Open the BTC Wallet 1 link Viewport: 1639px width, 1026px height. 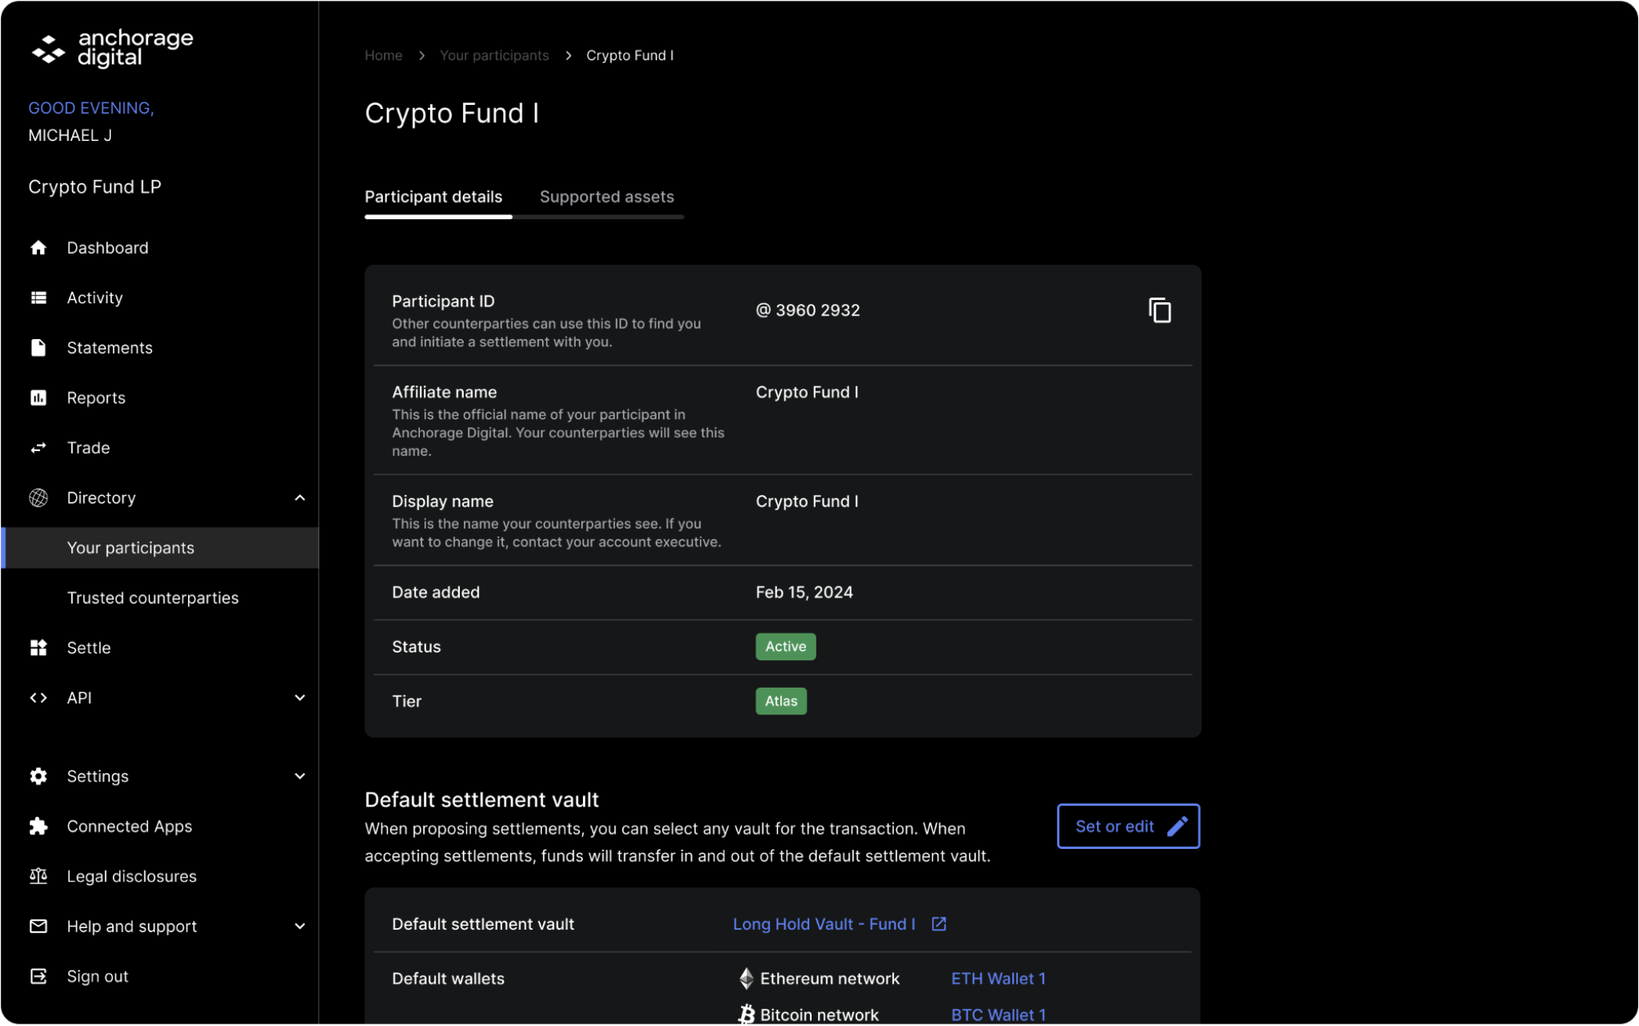999,1016
